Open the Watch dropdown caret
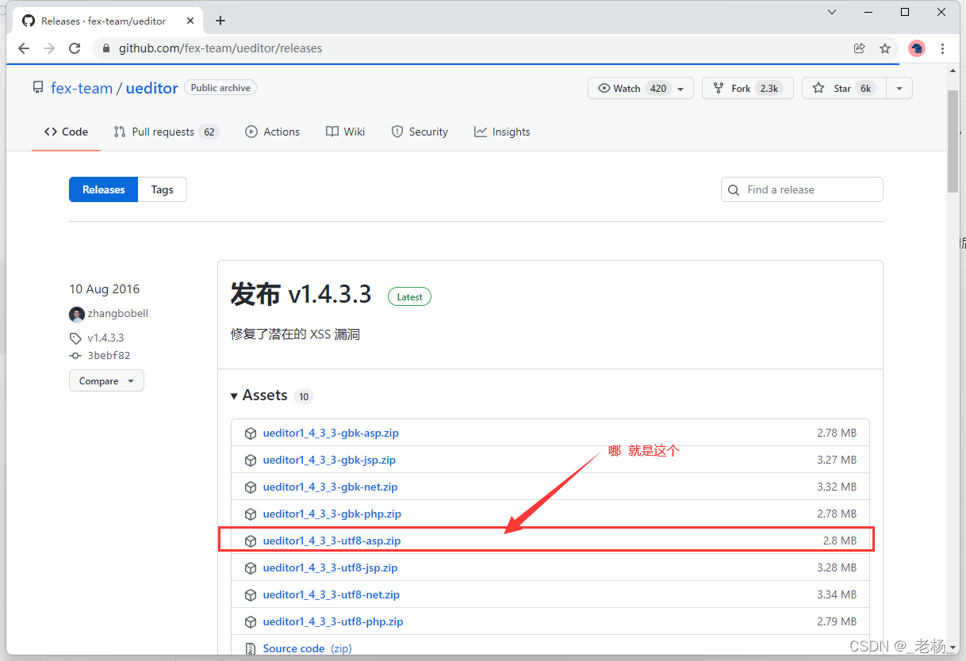966x661 pixels. [x=681, y=88]
